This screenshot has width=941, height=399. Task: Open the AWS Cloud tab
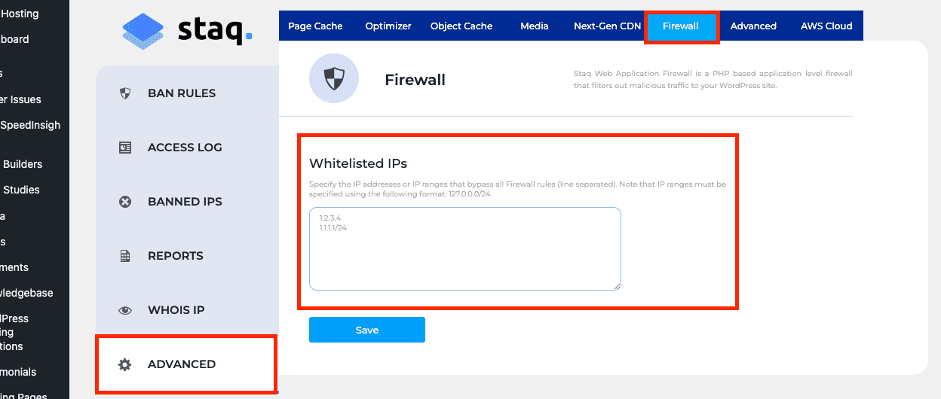[x=826, y=26]
